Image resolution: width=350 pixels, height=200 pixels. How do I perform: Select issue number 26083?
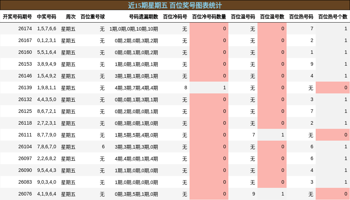[x=25, y=182]
